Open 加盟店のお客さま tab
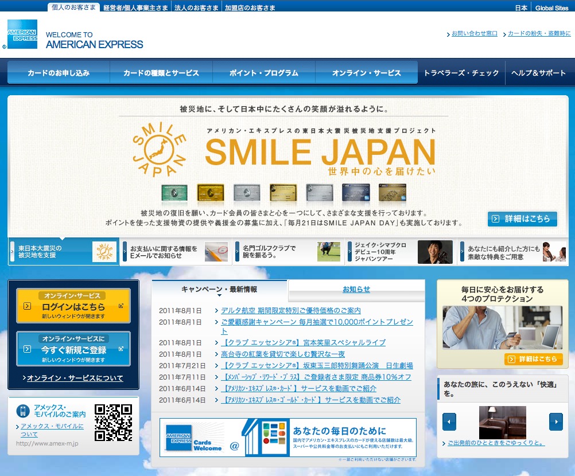 (250, 7)
